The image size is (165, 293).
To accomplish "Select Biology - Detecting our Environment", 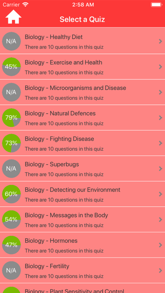I will (82, 194).
